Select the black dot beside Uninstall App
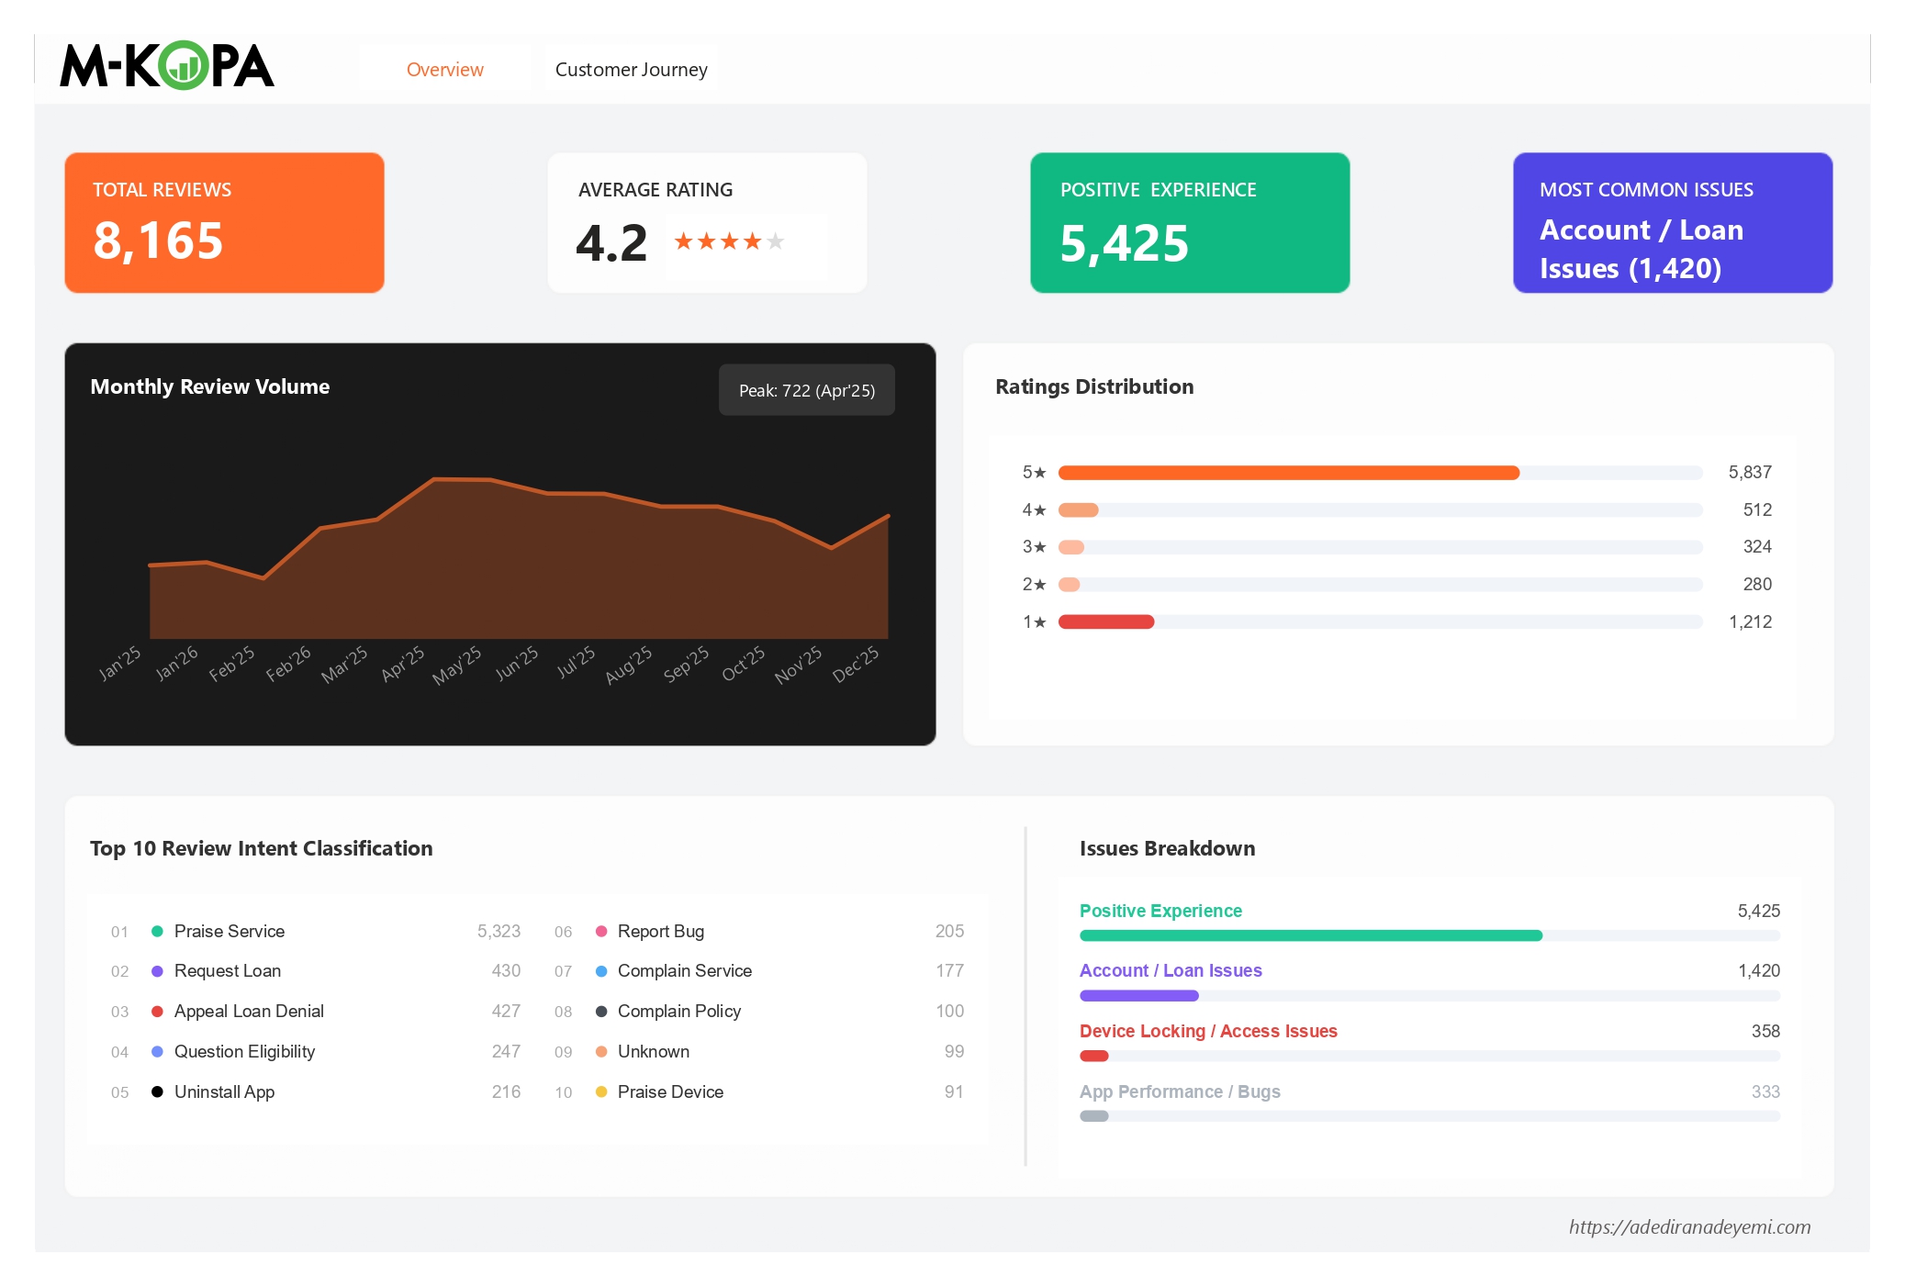The height and width of the screenshot is (1287, 1905). pos(157,1091)
